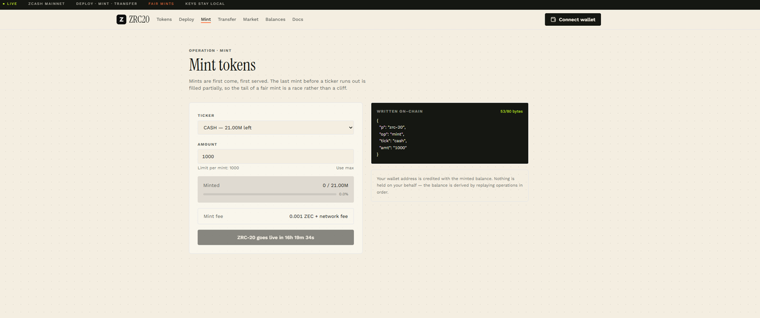Viewport: 760px width, 318px height.
Task: Click the 0.001 ZEC + network fee value
Action: click(x=319, y=216)
